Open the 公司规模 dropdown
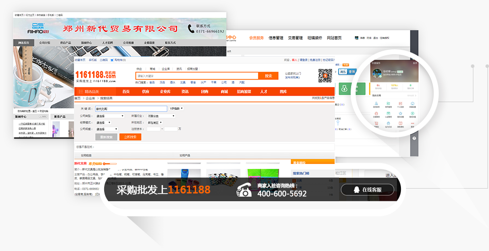 click(x=107, y=129)
